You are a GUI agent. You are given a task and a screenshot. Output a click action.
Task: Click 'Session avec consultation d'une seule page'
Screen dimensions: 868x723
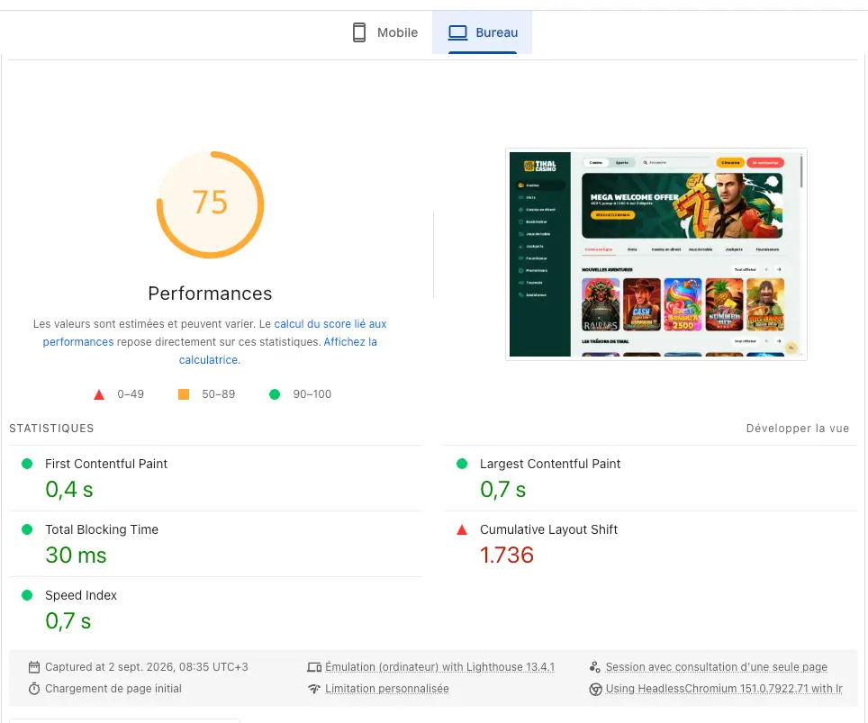point(717,667)
